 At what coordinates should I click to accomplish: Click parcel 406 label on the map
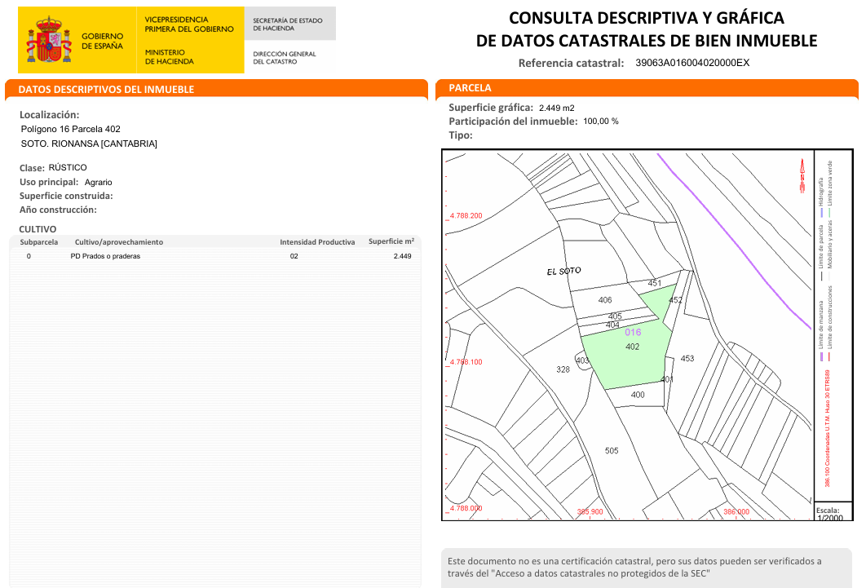tap(605, 300)
